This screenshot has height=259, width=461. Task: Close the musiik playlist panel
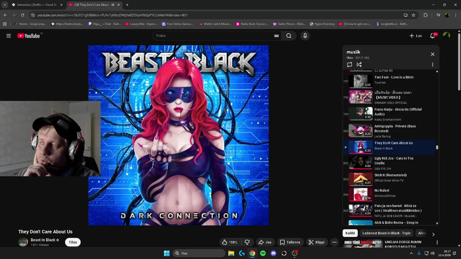tap(433, 54)
